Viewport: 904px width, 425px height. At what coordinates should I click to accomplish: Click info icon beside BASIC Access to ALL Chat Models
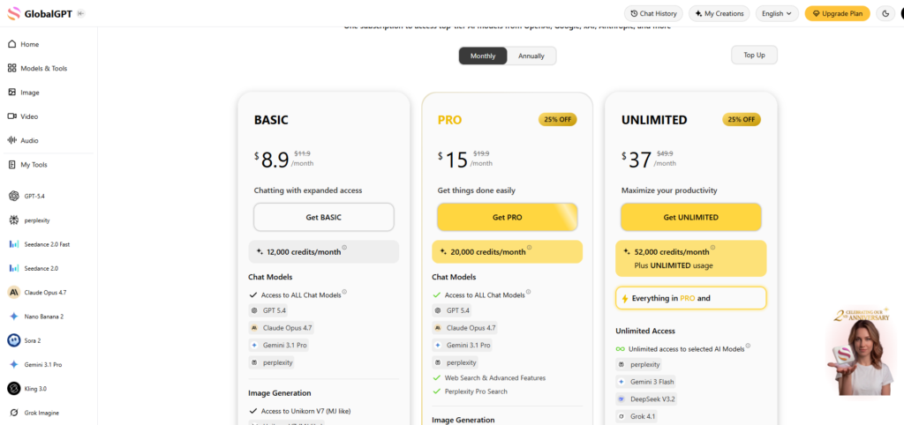tap(344, 292)
